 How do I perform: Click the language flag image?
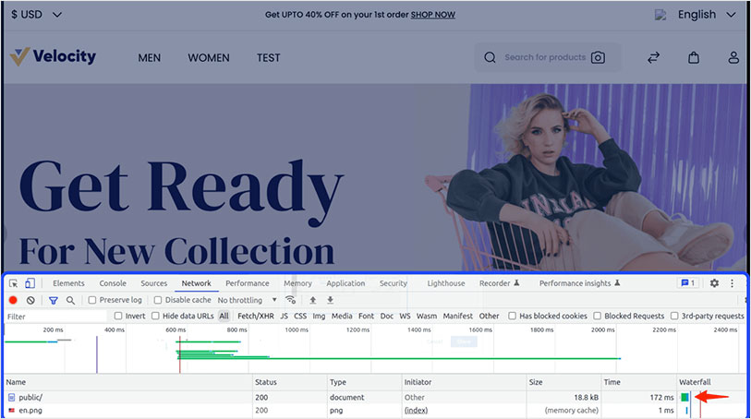coord(660,15)
